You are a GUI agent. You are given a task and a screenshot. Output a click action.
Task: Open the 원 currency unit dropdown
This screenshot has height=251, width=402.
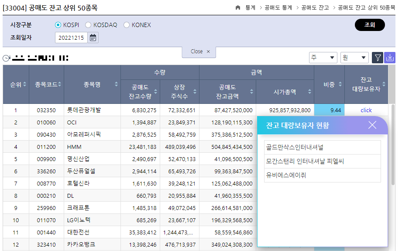[x=354, y=58]
